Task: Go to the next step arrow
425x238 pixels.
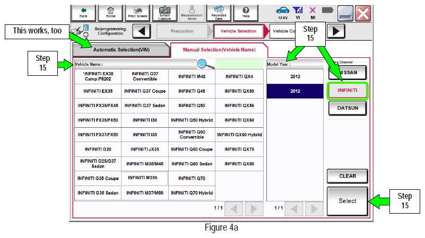Action: pos(336,31)
